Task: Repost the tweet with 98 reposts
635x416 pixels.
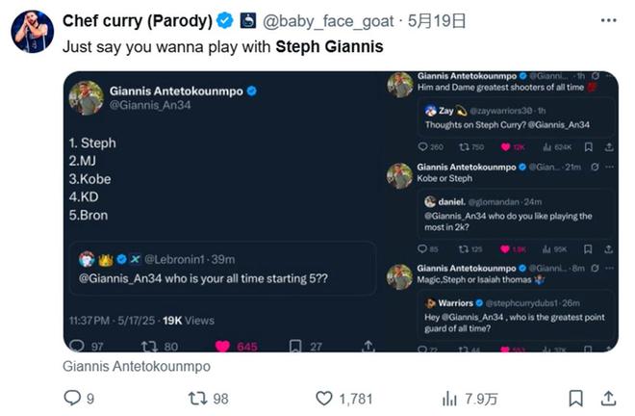Action: coord(197,397)
